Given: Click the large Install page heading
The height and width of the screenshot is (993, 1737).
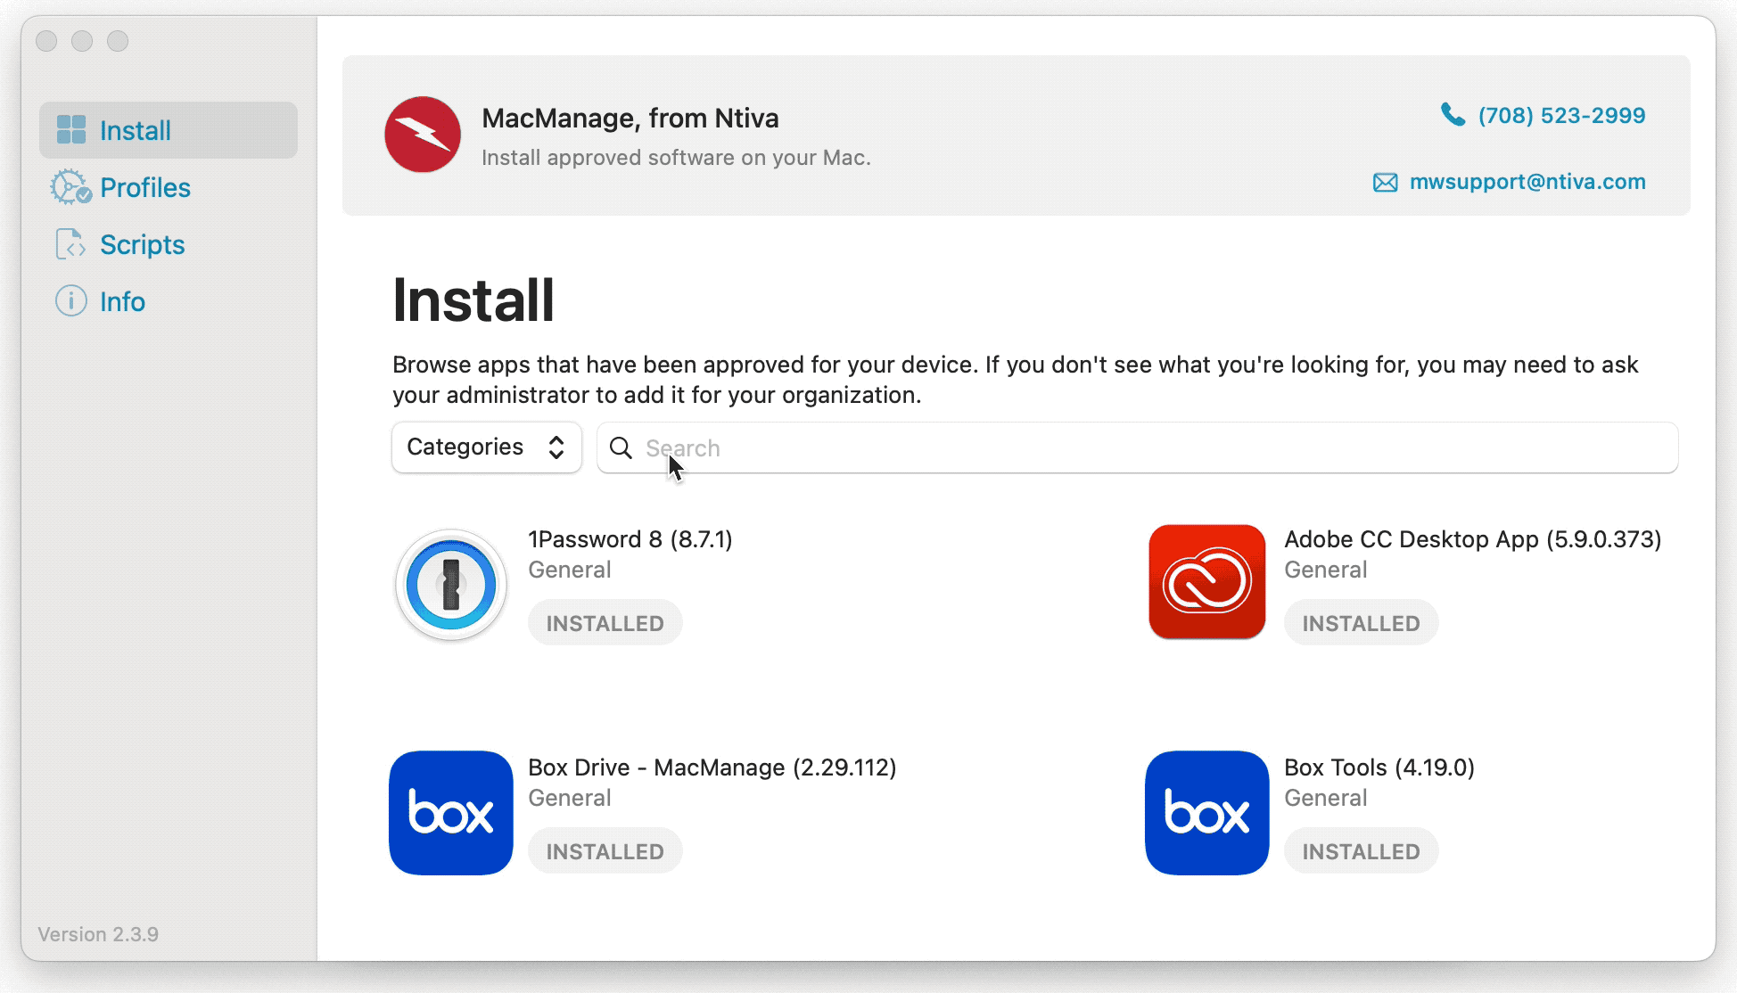Looking at the screenshot, I should tap(473, 300).
